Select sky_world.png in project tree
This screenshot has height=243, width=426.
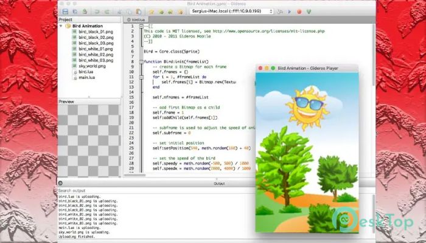tap(92, 66)
